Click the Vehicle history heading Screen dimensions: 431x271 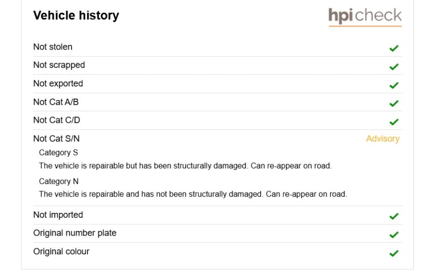tap(76, 15)
